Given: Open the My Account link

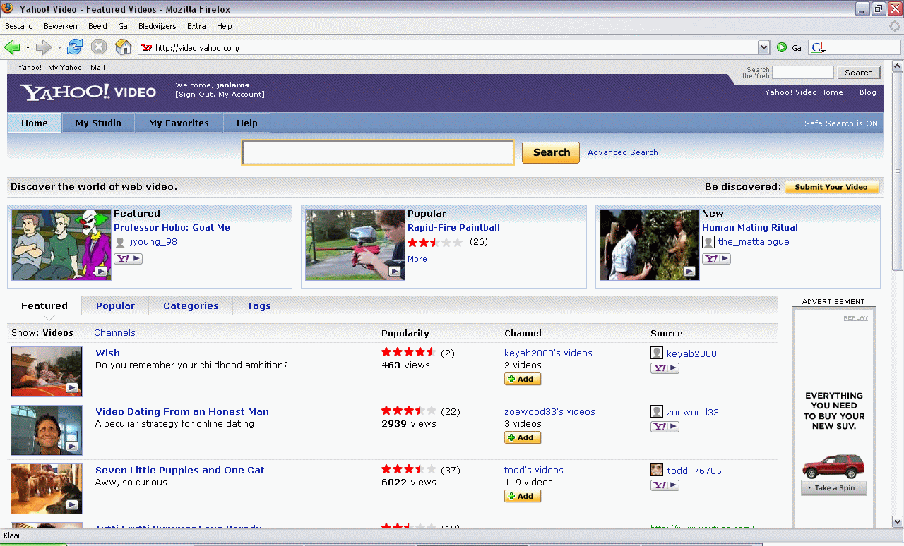Looking at the screenshot, I should click(x=240, y=94).
